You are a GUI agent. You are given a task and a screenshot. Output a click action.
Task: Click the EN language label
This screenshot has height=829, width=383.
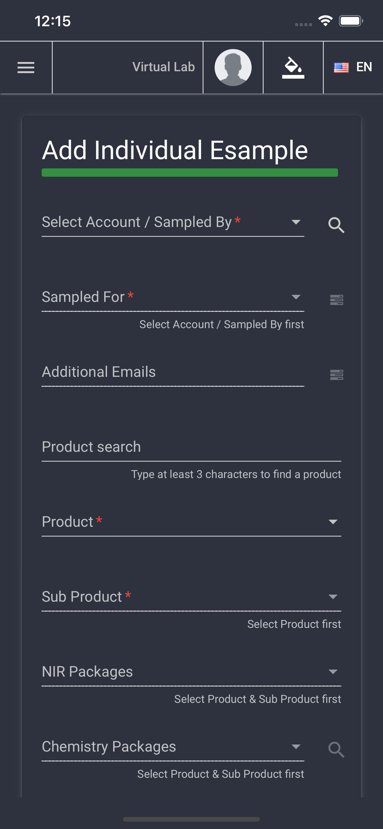[364, 67]
